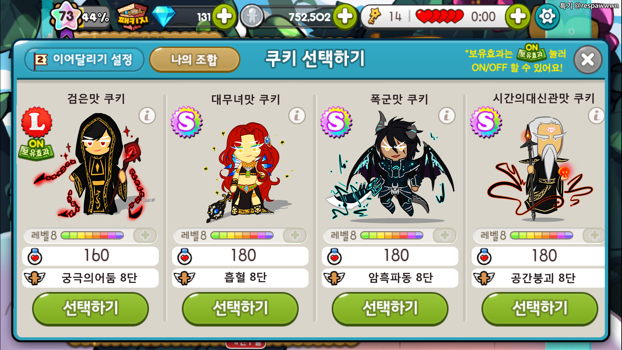
Task: Open info for 폭군맛 쿠키
Action: 447,116
